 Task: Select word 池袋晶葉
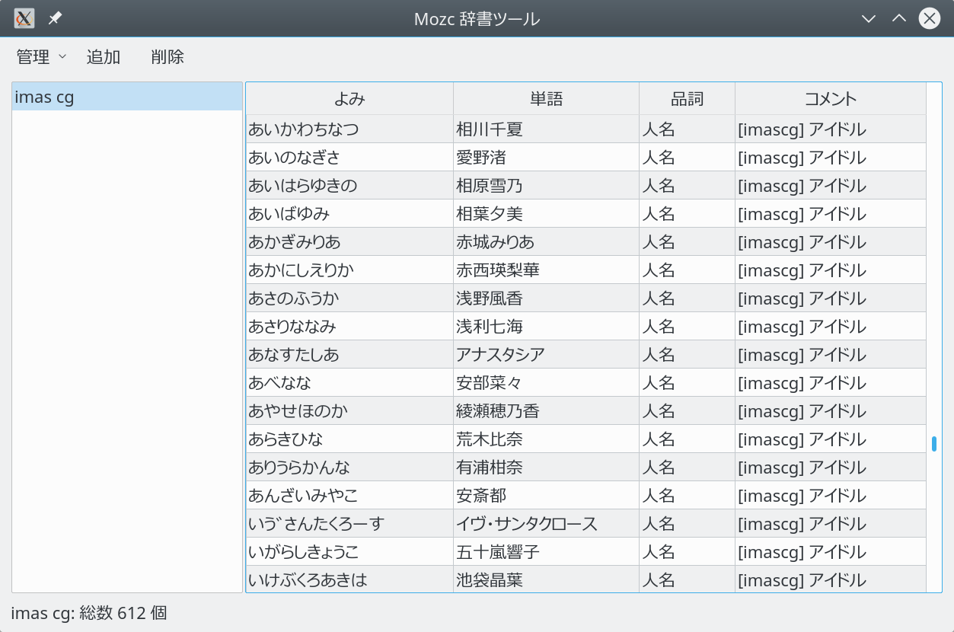point(547,580)
